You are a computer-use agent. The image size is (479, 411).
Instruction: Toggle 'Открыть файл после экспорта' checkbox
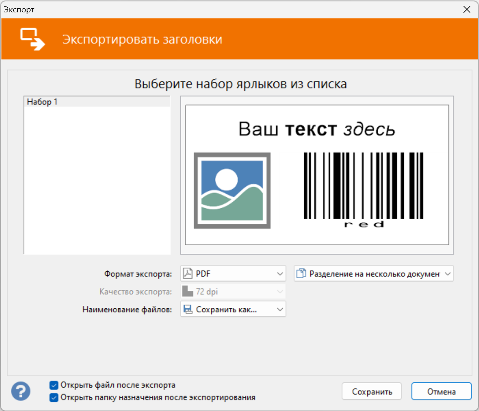54,385
